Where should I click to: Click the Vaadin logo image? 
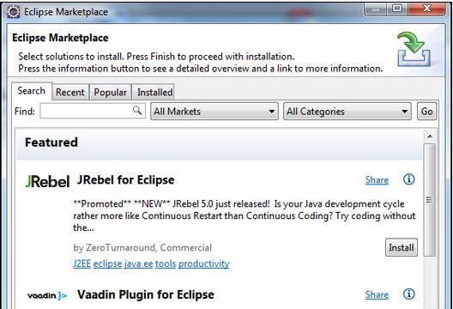point(47,296)
